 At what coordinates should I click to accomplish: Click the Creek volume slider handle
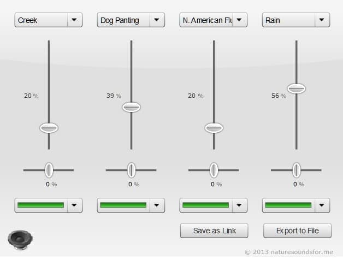click(49, 128)
